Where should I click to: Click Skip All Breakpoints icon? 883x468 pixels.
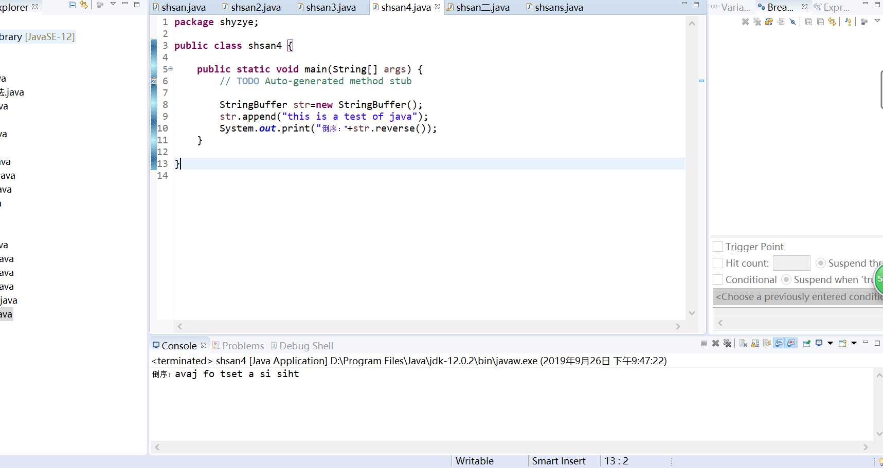tap(792, 22)
